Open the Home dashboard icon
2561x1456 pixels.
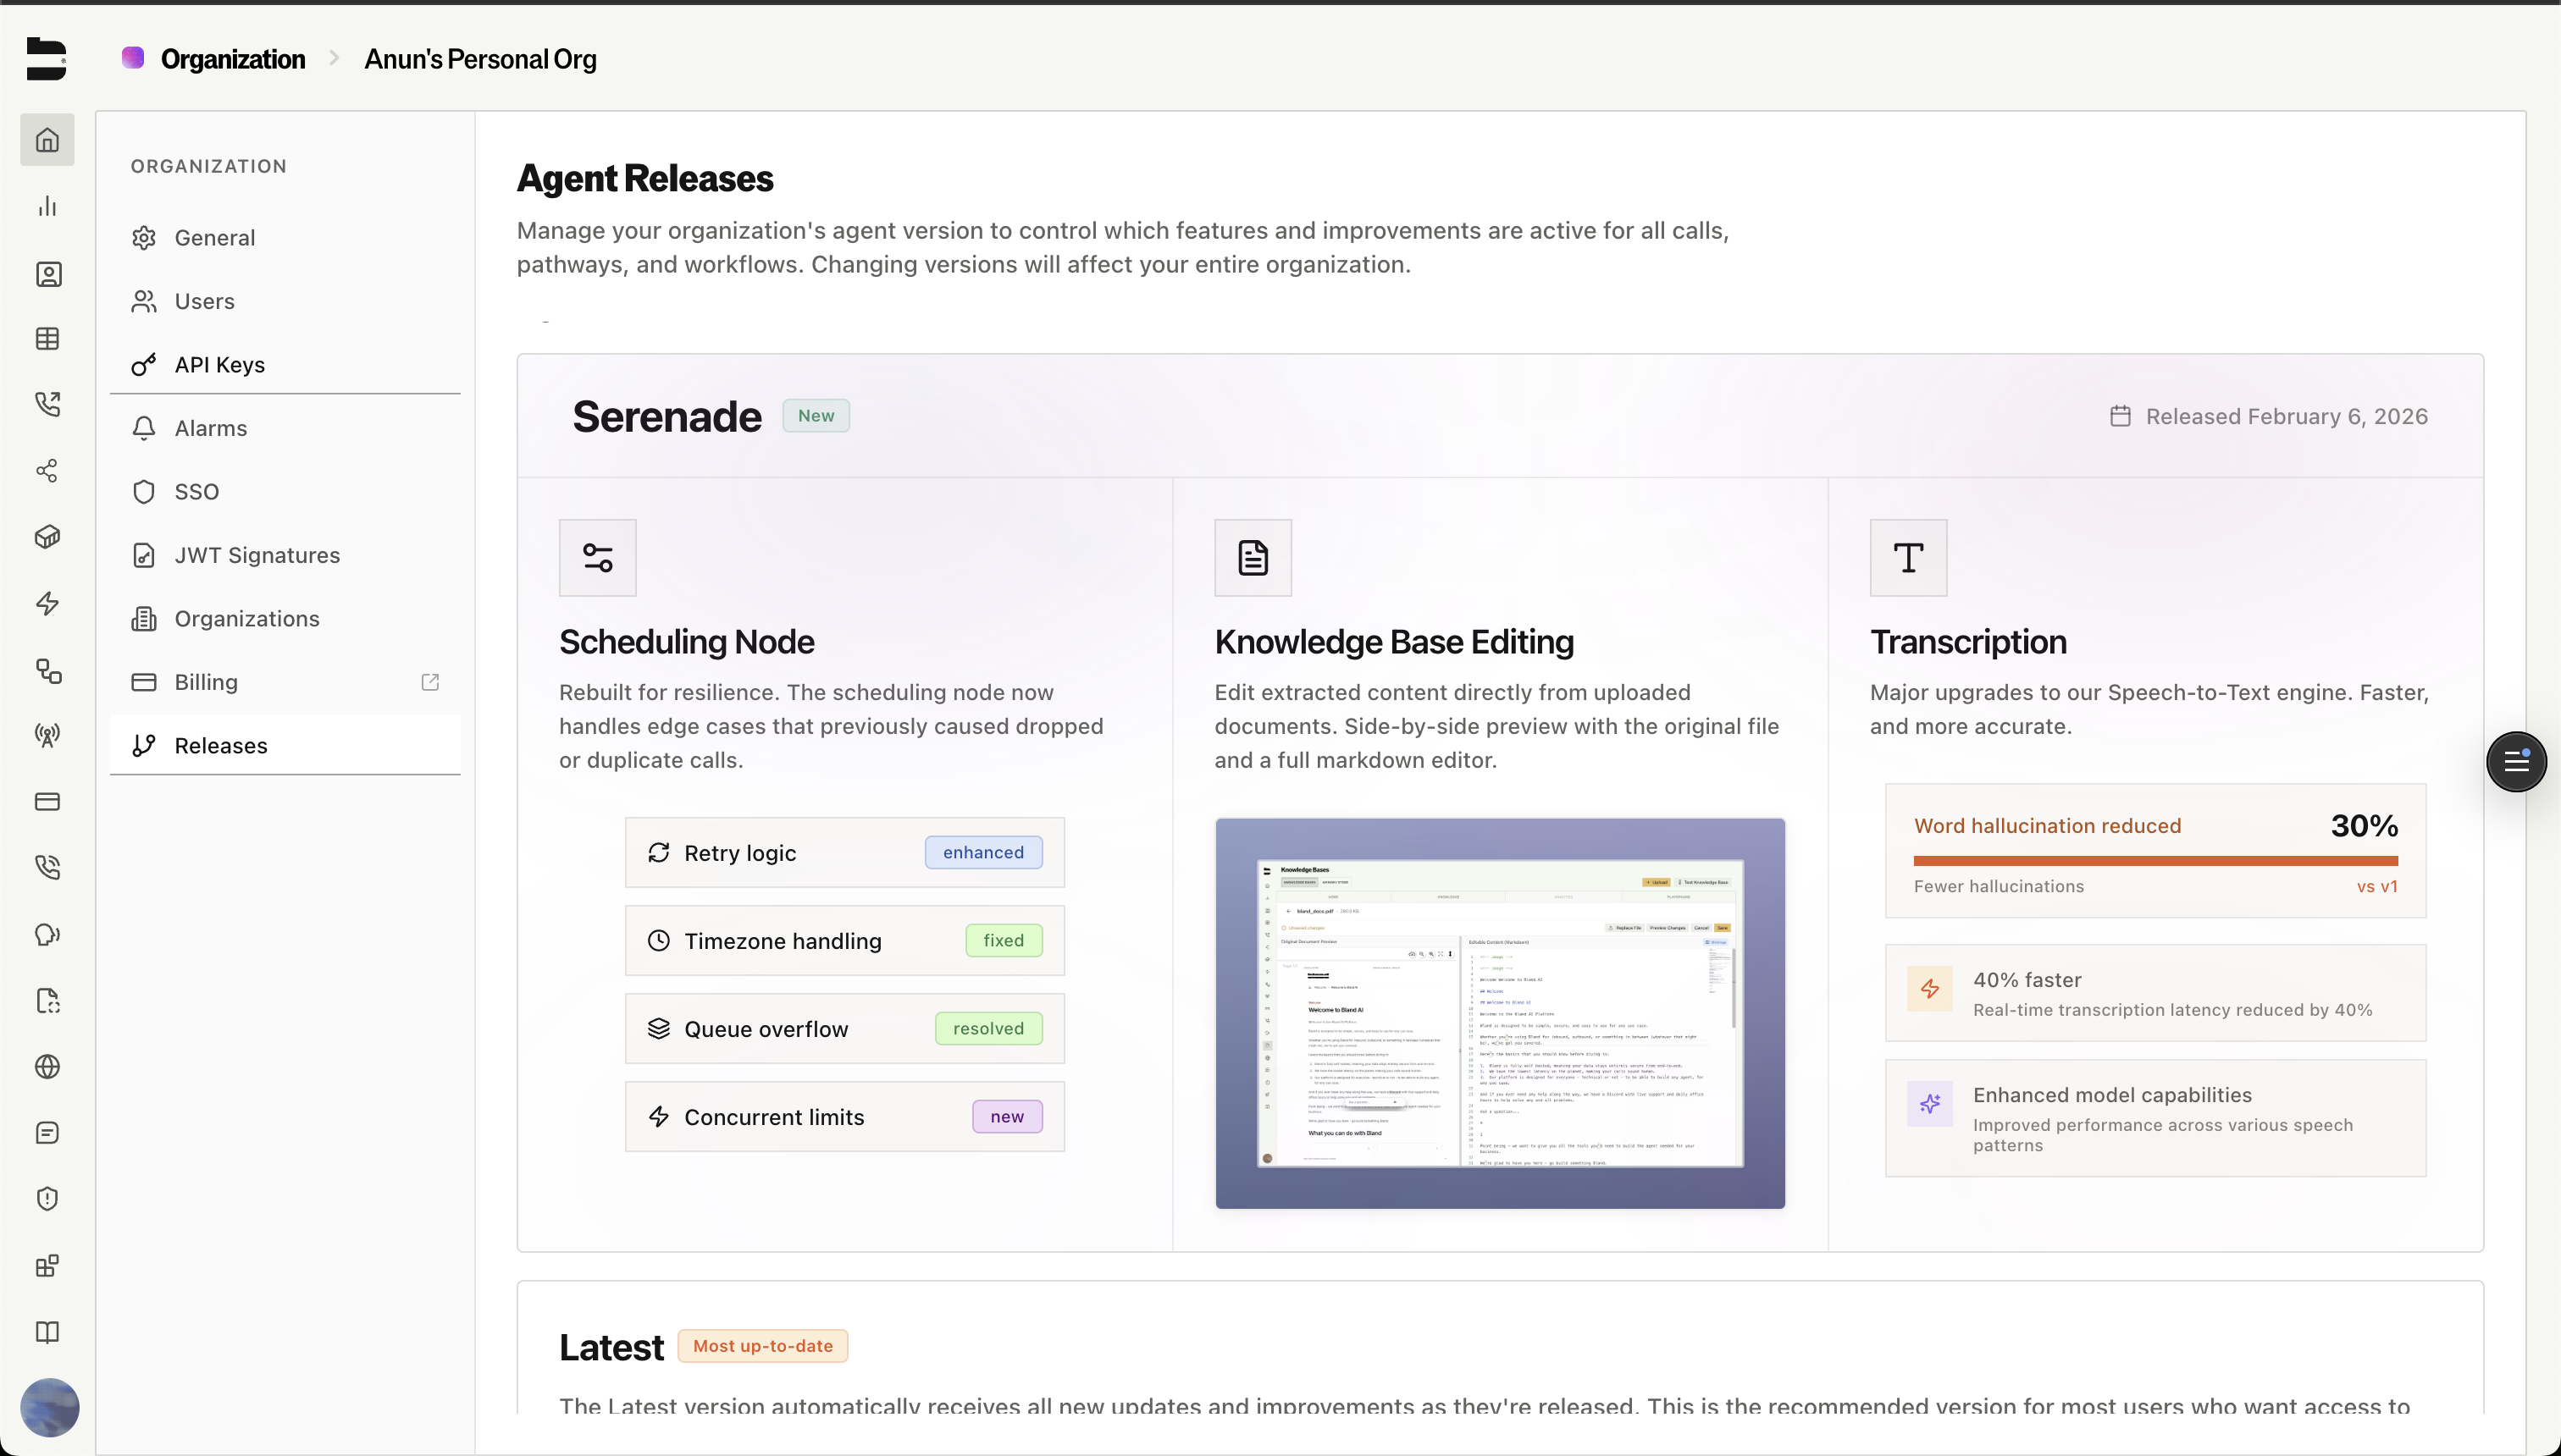[x=47, y=140]
